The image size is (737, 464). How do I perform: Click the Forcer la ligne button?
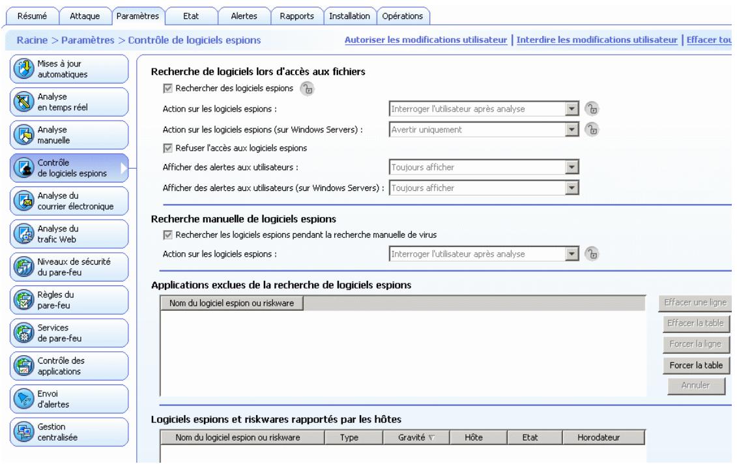(x=696, y=344)
